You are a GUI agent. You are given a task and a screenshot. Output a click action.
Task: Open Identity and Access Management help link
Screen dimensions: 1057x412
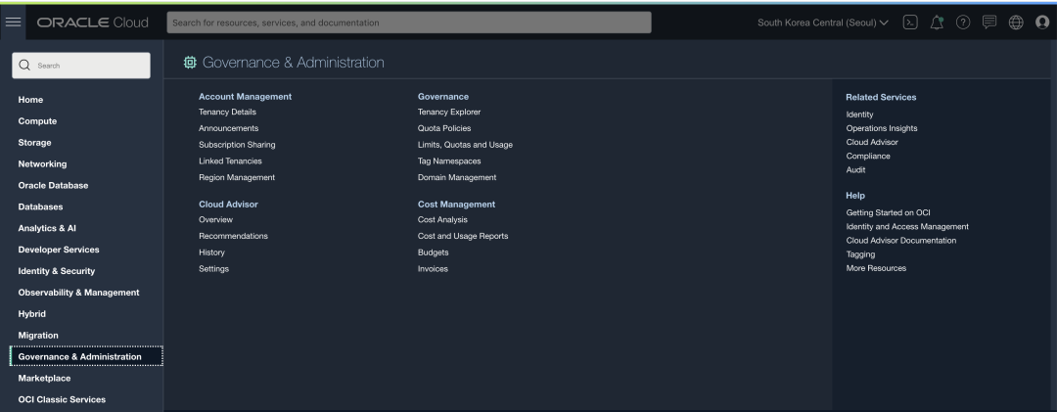(907, 227)
